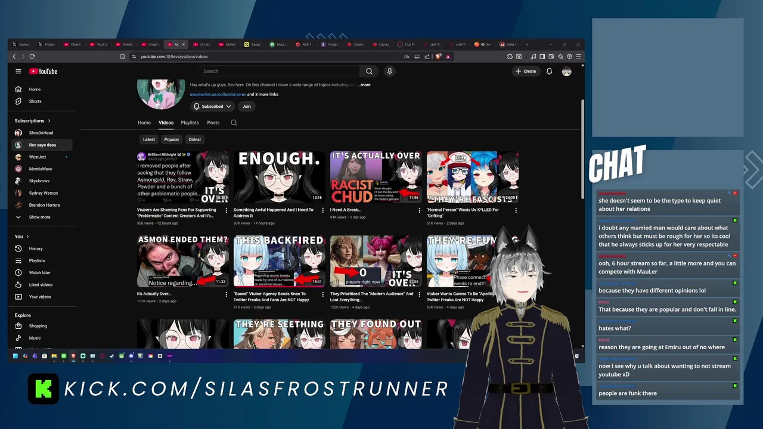This screenshot has width=763, height=429.
Task: Expand channel description with '...more'
Action: pyautogui.click(x=364, y=85)
